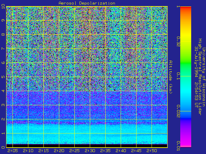The height and width of the screenshot is (154, 206).
Task: Click the 'Aerosol Depolarization' chart title
Action: pos(87,3)
